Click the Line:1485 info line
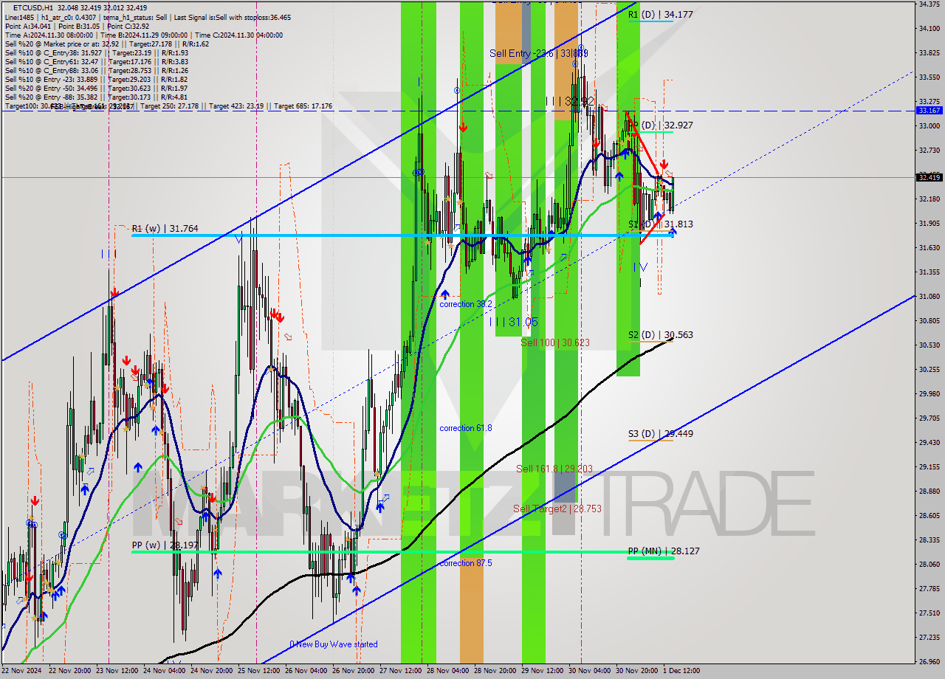The width and height of the screenshot is (945, 679). (148, 17)
